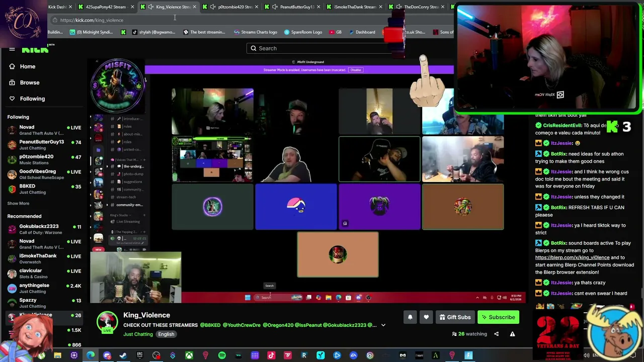
Task: Report stream via warning triangle icon
Action: pos(512,334)
